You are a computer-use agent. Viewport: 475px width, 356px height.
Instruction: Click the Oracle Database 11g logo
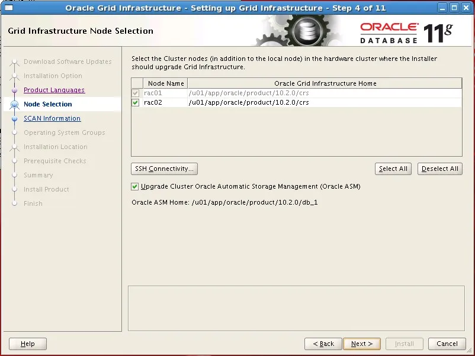click(x=406, y=33)
